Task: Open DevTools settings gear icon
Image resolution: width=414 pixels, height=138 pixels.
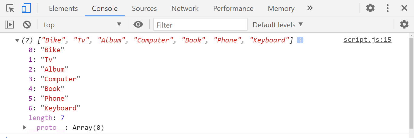Action: point(370,8)
